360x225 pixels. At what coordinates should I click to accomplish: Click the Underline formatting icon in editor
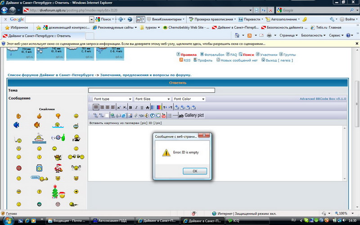pos(142,108)
